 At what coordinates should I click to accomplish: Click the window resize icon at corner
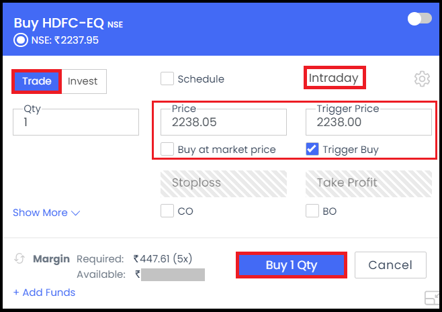[x=431, y=298]
